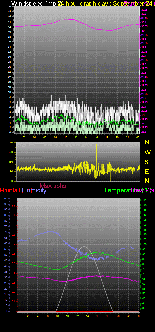Click the 100 value on the humidity axis
Screen dimensions: 155x332
pyautogui.click(x=5, y=199)
